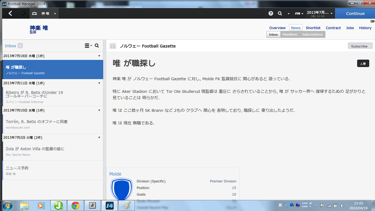Open the dropdown arrow next to search
Viewport: 375px width, 211px height.
tap(289, 13)
